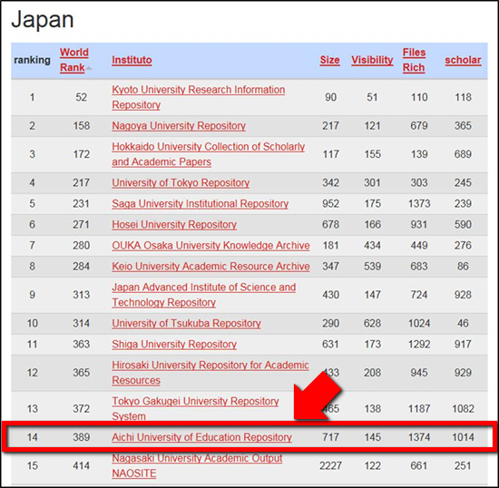Open Keio University Academic Resource Archive
This screenshot has height=488, width=499.
pos(210,267)
